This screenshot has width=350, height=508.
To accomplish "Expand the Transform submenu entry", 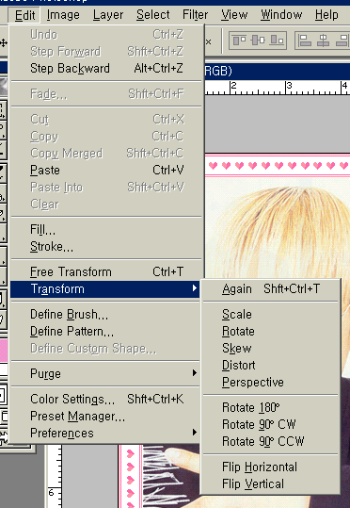I will (x=106, y=289).
